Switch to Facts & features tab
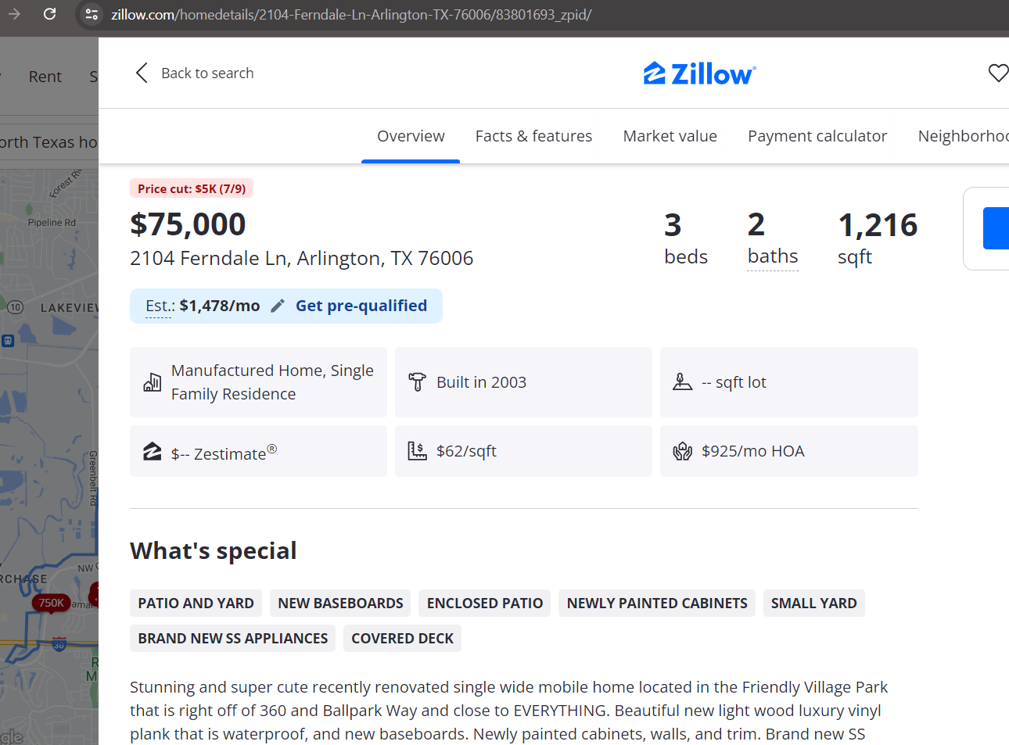The width and height of the screenshot is (1009, 745). tap(533, 136)
